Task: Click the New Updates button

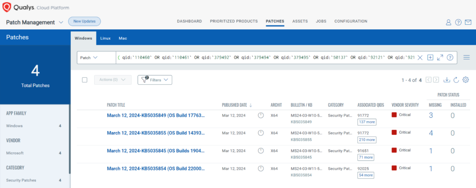Action: click(85, 21)
